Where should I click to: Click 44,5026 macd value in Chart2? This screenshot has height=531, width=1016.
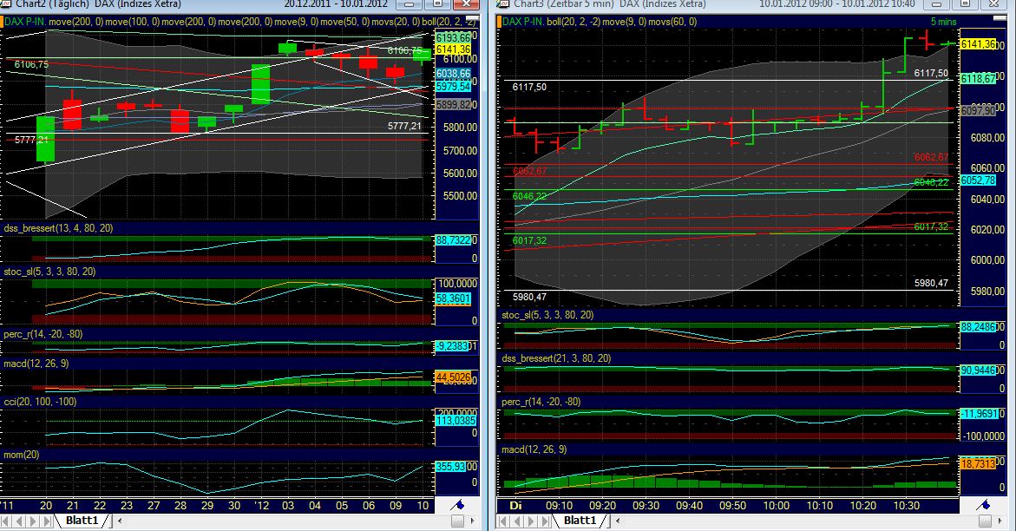coord(453,377)
